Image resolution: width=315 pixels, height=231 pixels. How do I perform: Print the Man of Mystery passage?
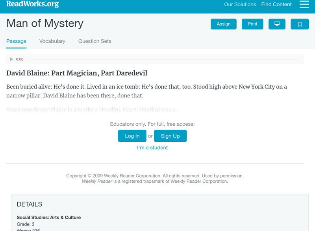252,24
